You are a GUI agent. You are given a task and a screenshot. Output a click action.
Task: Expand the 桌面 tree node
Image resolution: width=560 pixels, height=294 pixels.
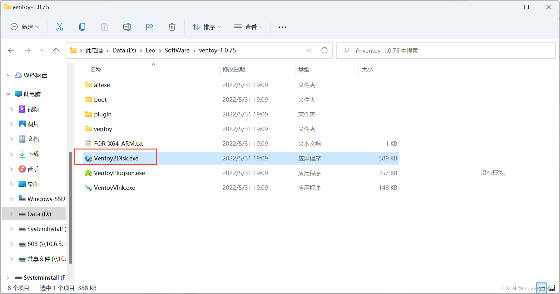point(12,184)
